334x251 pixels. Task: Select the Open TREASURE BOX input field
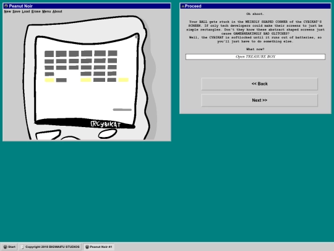coord(255,57)
